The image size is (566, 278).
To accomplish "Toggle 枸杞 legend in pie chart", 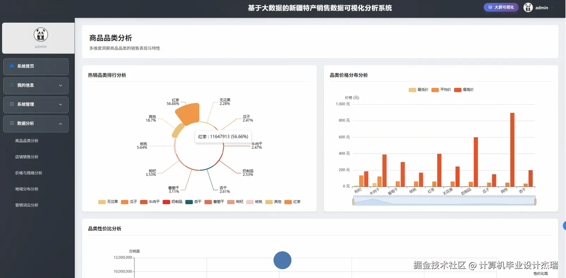I will coord(235,202).
